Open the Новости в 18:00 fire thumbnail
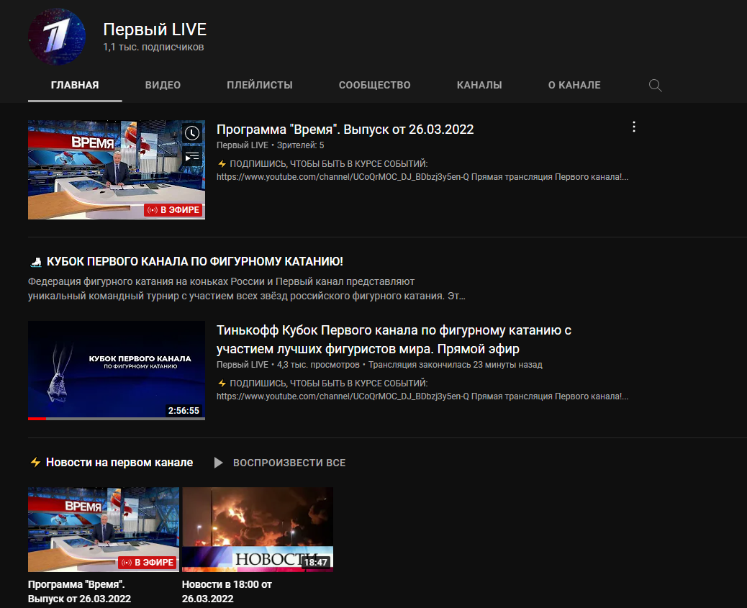747x608 pixels. (257, 529)
